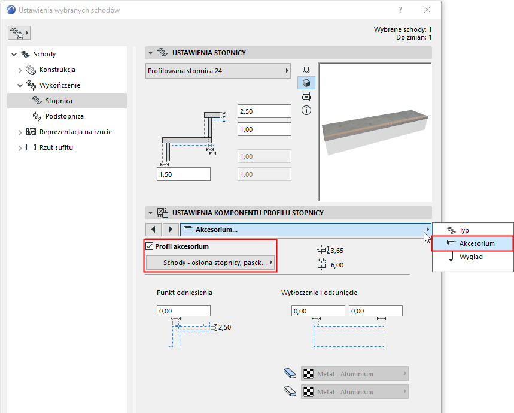This screenshot has height=413, width=514.
Task: Select the 3D cube preview icon
Action: [x=306, y=83]
